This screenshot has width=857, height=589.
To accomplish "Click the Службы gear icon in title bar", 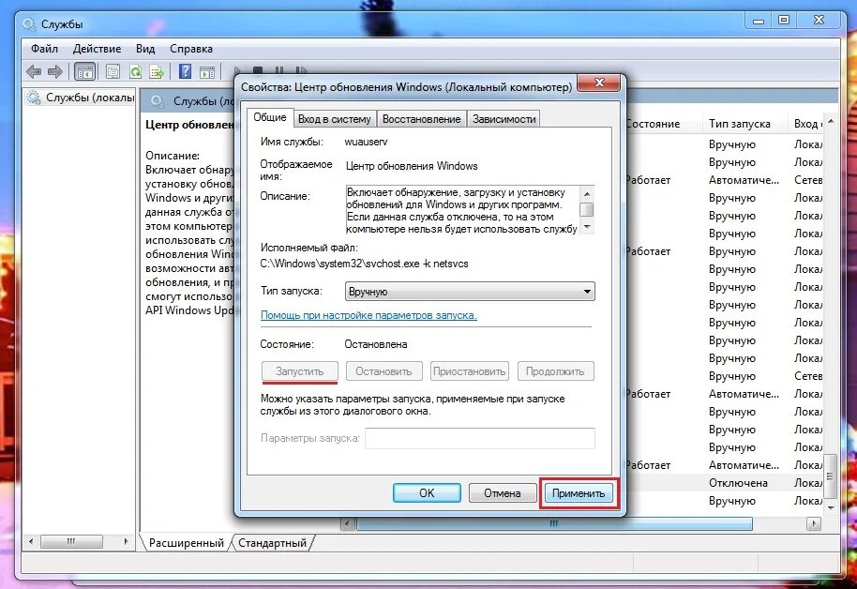I will tap(29, 24).
